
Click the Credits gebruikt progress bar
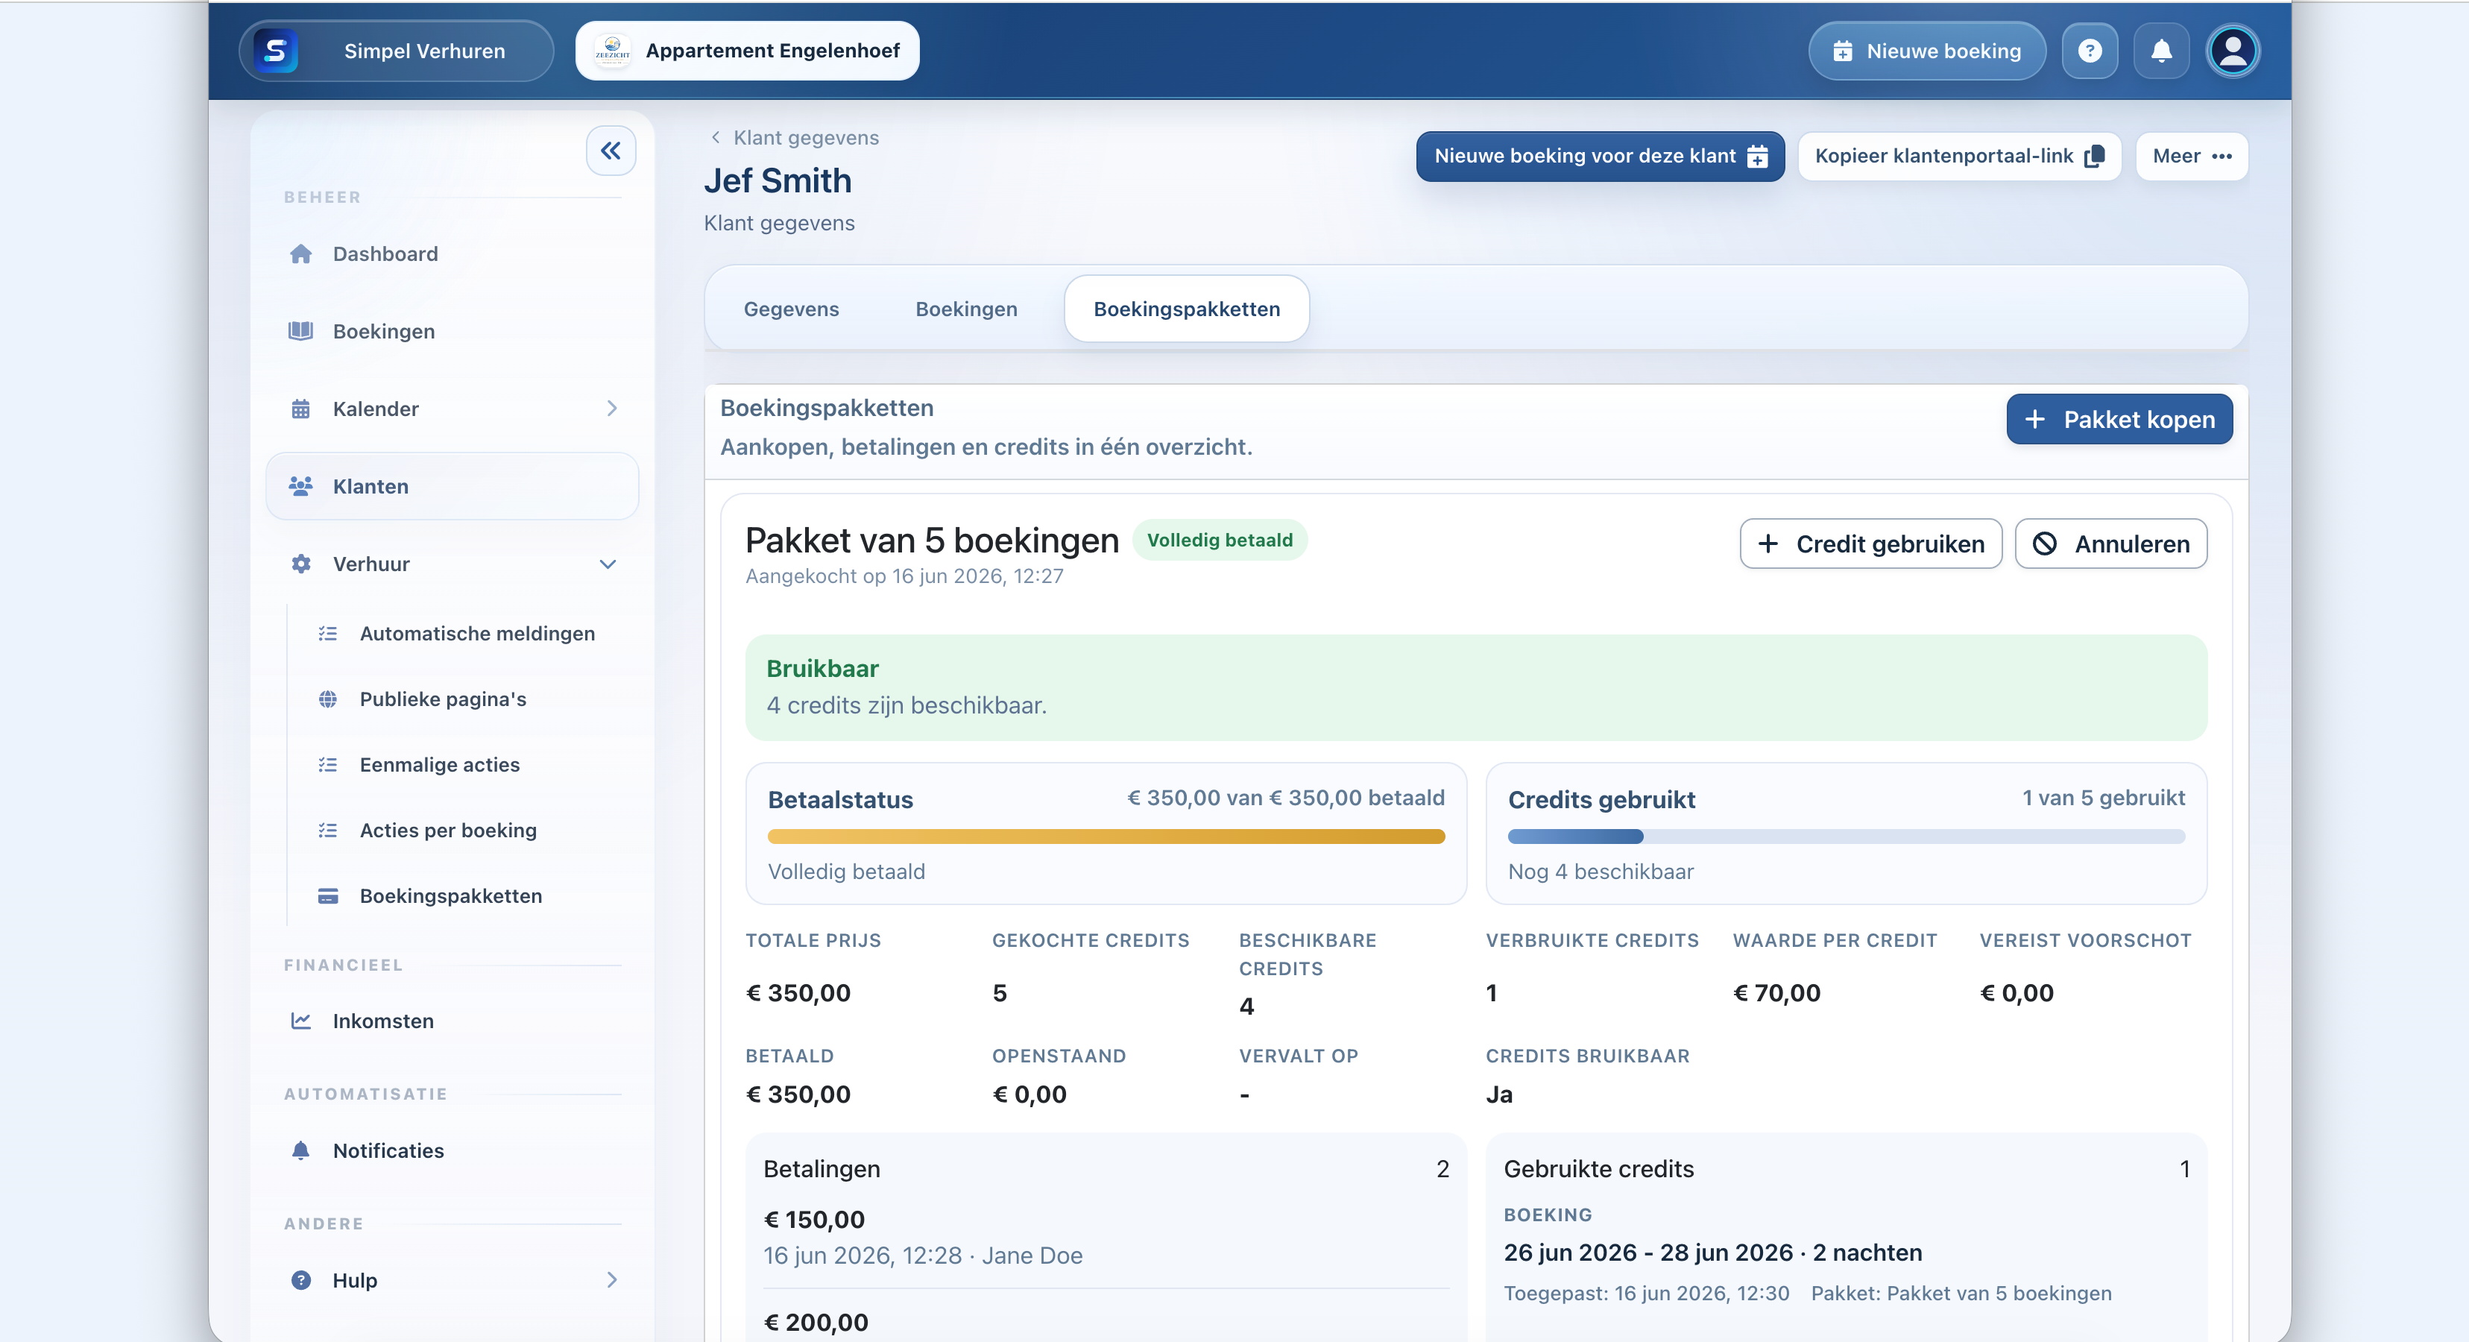1846,837
